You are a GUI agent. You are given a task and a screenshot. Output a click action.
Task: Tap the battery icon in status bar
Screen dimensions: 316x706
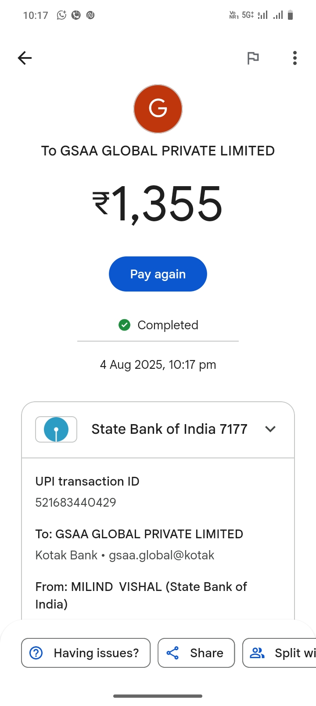click(290, 15)
